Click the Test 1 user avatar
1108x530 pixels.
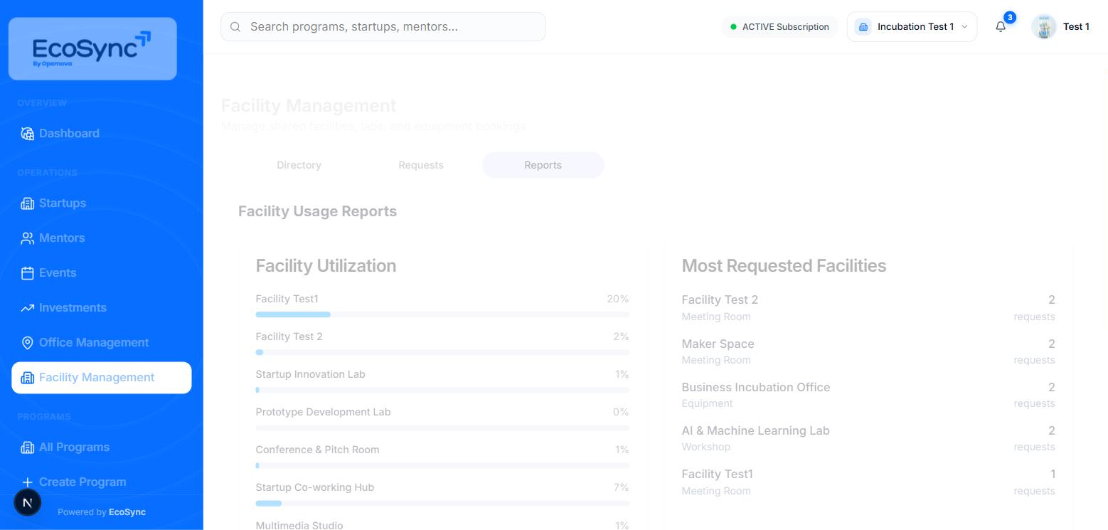coord(1044,27)
